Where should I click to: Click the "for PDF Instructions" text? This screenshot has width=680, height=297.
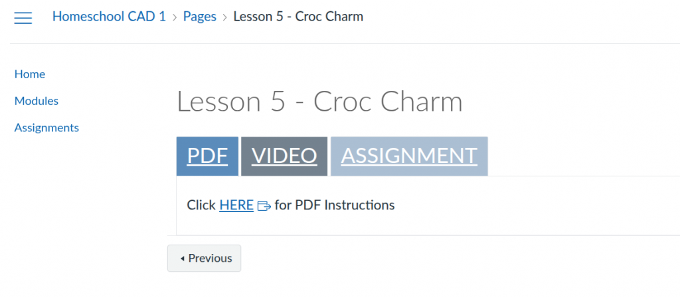tap(335, 205)
